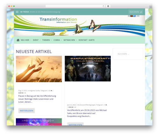This screenshot has width=159, height=135.
Task: Click star rating of Michael Salla article
Action: coord(72,107)
